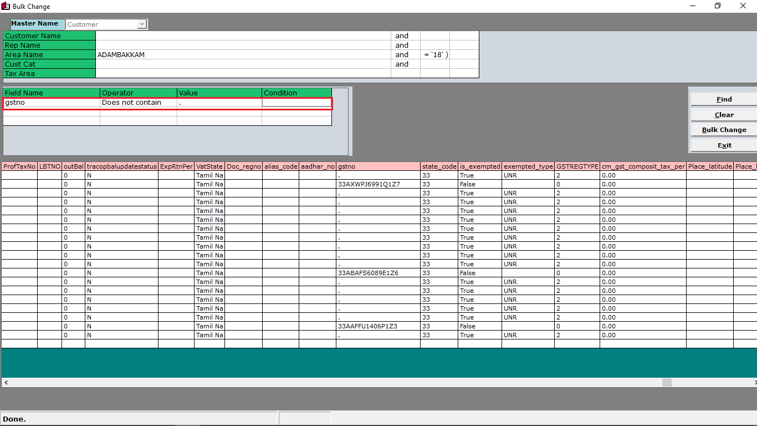Select GST number 33ABAFS6089E1Z6 cell
The height and width of the screenshot is (426, 757).
(378, 273)
